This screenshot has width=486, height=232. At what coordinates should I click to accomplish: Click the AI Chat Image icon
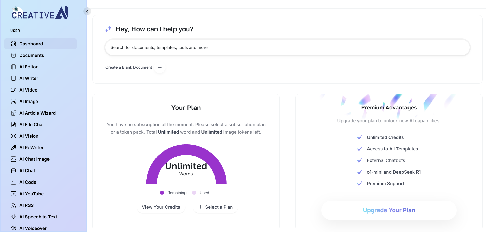click(14, 159)
